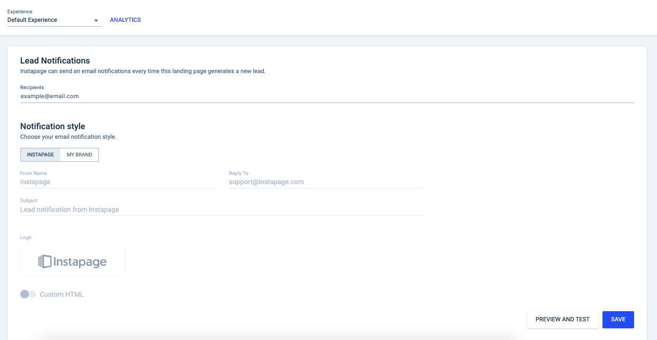Image resolution: width=657 pixels, height=340 pixels.
Task: Open the Experience dropdown
Action: (54, 20)
